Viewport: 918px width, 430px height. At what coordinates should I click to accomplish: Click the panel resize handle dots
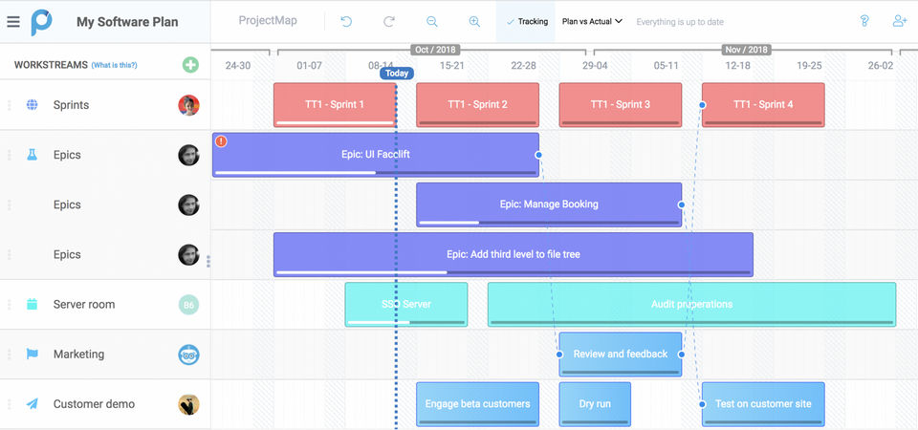click(x=208, y=261)
